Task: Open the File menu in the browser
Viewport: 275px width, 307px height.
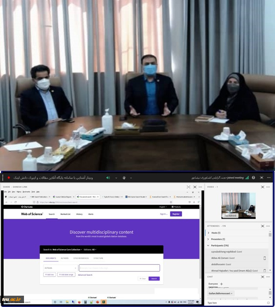Action: click(6, 192)
